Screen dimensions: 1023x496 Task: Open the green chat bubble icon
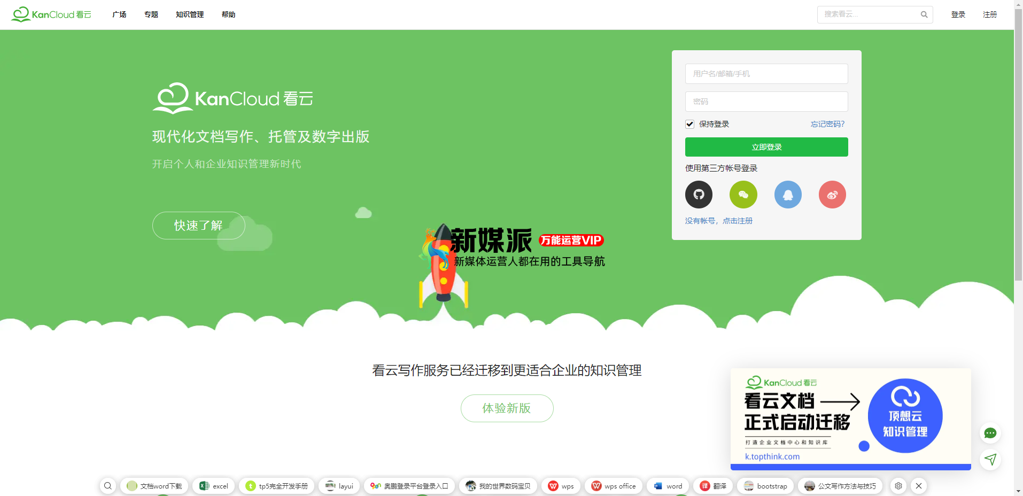click(x=990, y=433)
